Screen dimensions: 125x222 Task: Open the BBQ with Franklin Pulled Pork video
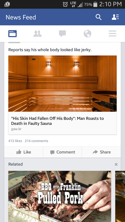pos(60,196)
